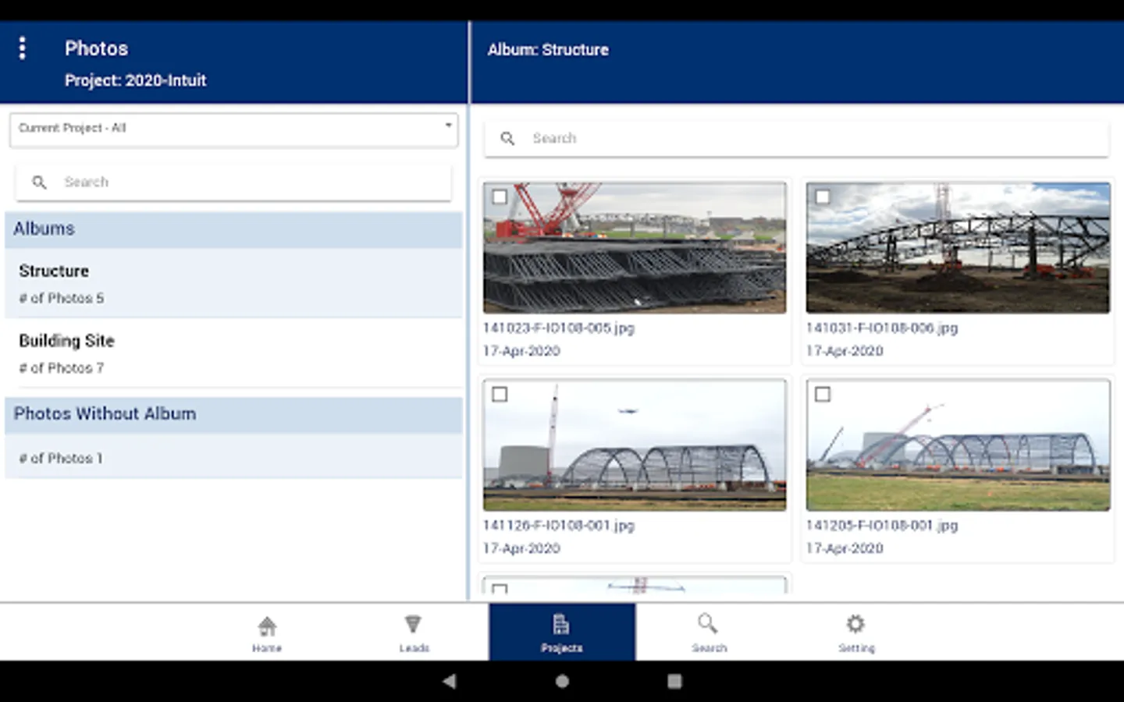Open thumbnail of 141023-F-IO108-005.jpg
The height and width of the screenshot is (702, 1124).
point(635,248)
